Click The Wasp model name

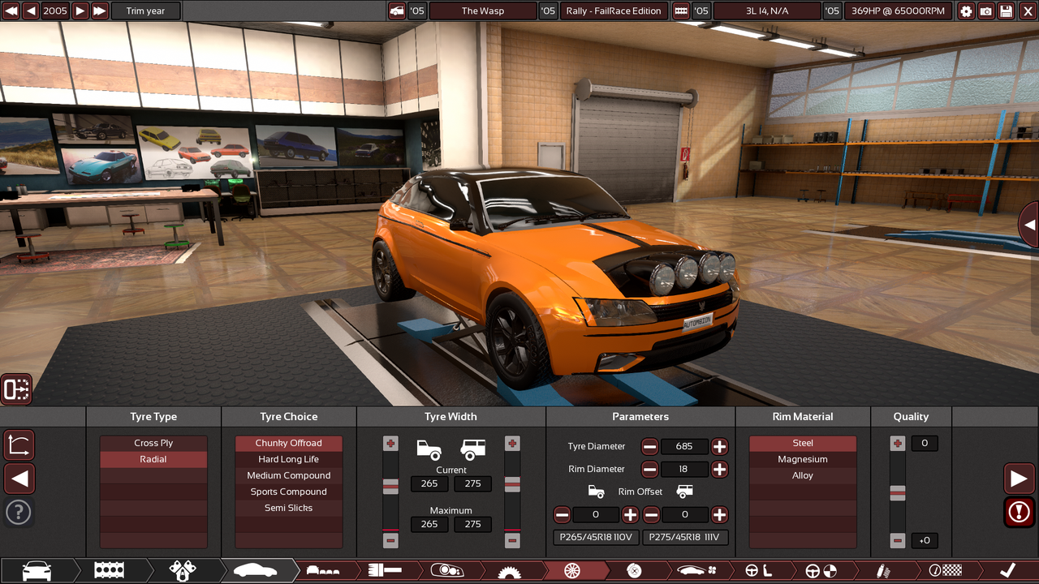coord(483,11)
